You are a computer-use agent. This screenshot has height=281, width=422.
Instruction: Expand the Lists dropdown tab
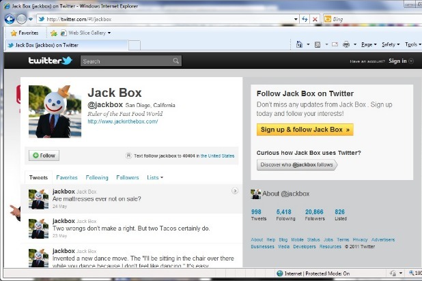click(155, 177)
